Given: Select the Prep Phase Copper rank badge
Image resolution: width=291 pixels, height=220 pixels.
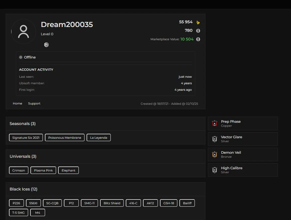Looking at the screenshot, I should [x=215, y=123].
